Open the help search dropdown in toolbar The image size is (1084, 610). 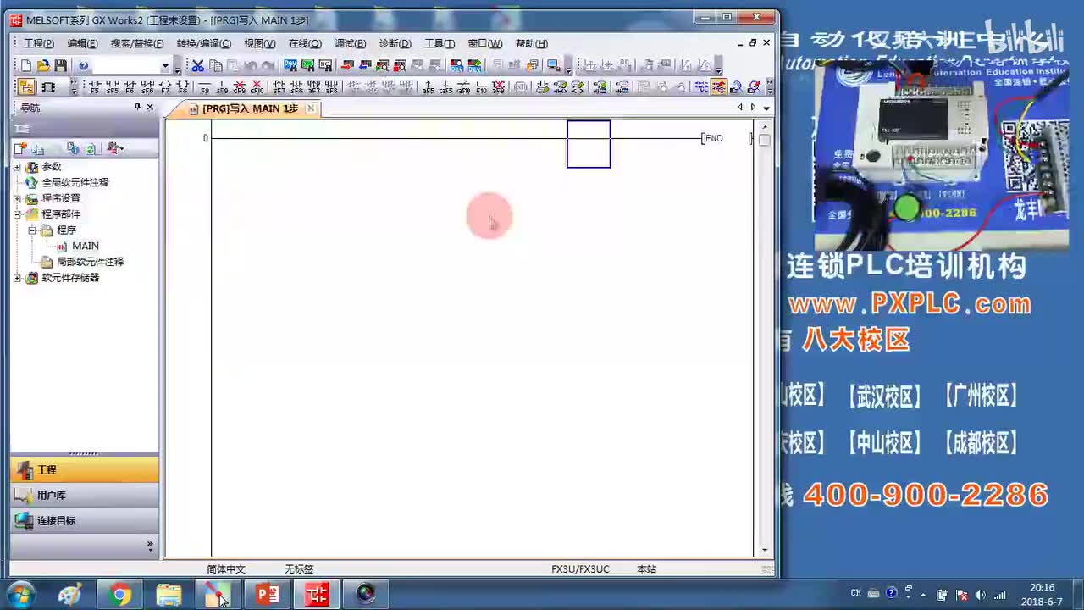[165, 66]
